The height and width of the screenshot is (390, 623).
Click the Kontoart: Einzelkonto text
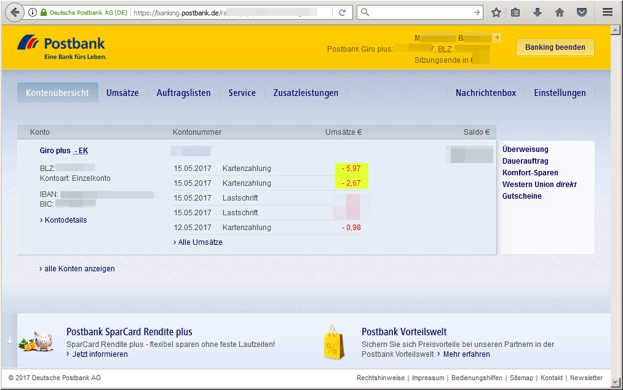[75, 178]
